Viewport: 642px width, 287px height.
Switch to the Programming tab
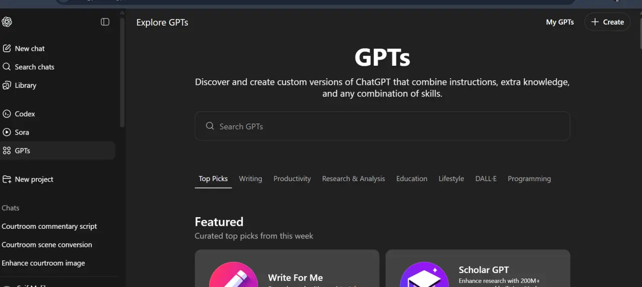point(529,179)
